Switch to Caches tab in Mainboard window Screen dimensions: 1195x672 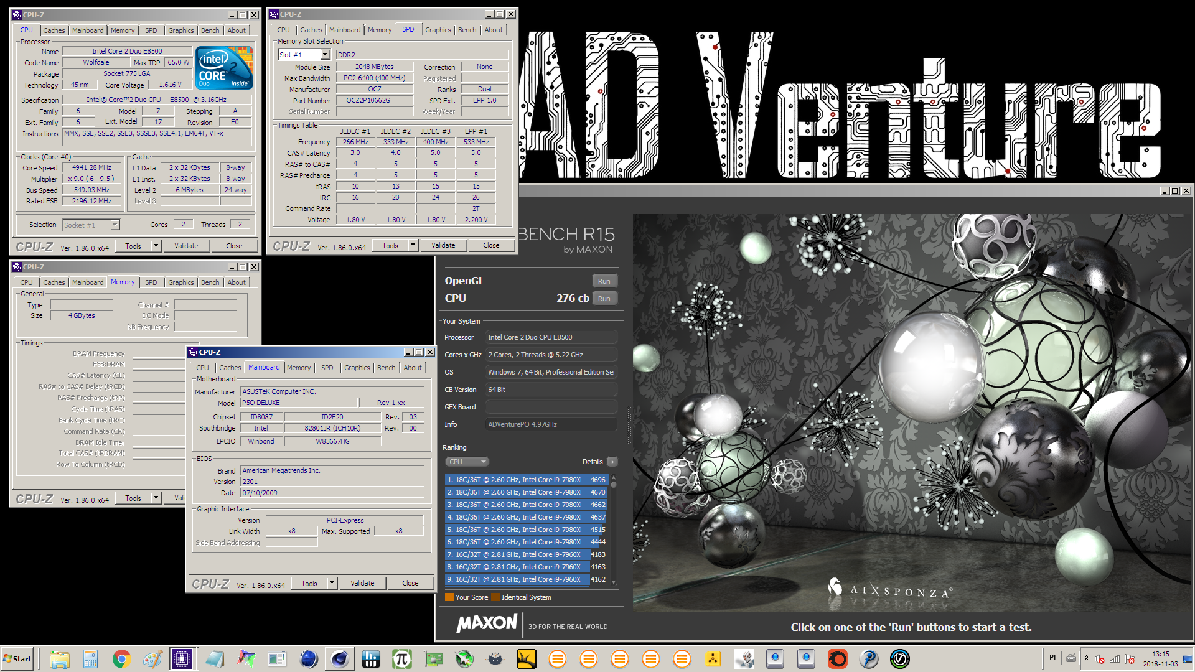[230, 368]
